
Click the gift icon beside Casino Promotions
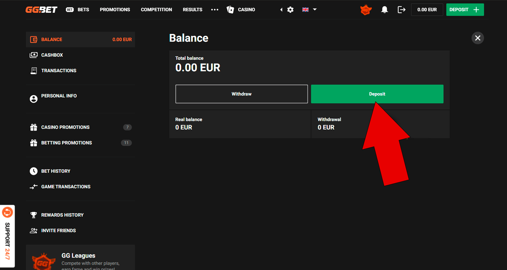click(33, 127)
